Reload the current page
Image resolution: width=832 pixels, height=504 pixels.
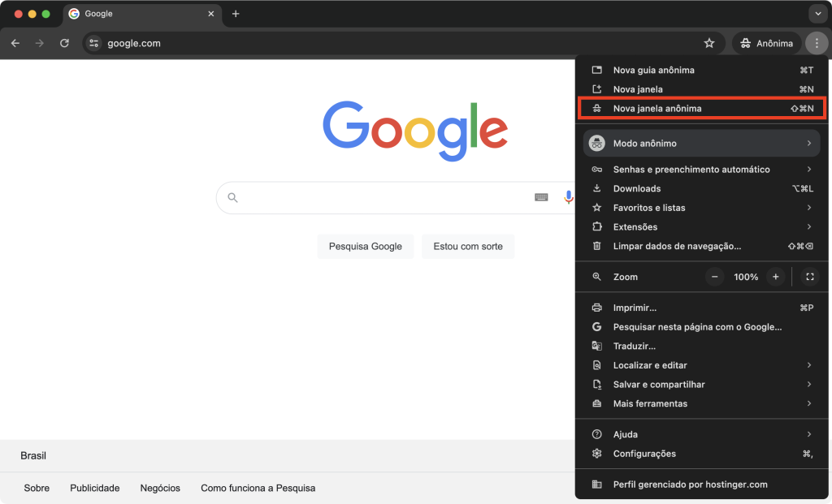tap(64, 43)
